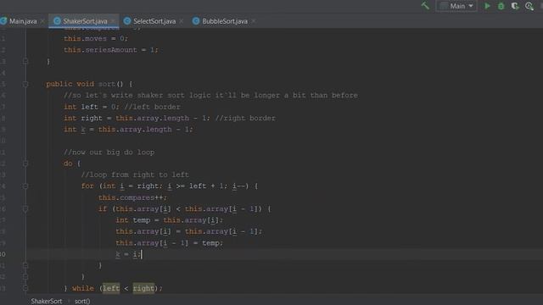
Task: Click highlighted 'left' in while condition
Action: coord(111,288)
